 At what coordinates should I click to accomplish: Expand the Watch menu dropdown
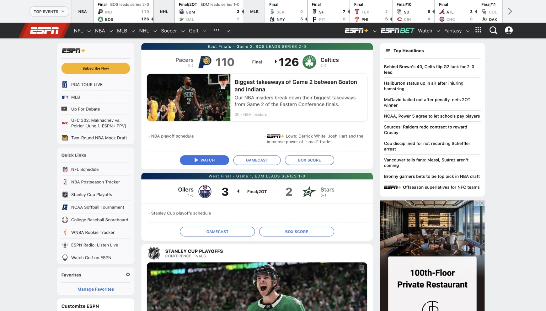pos(438,31)
